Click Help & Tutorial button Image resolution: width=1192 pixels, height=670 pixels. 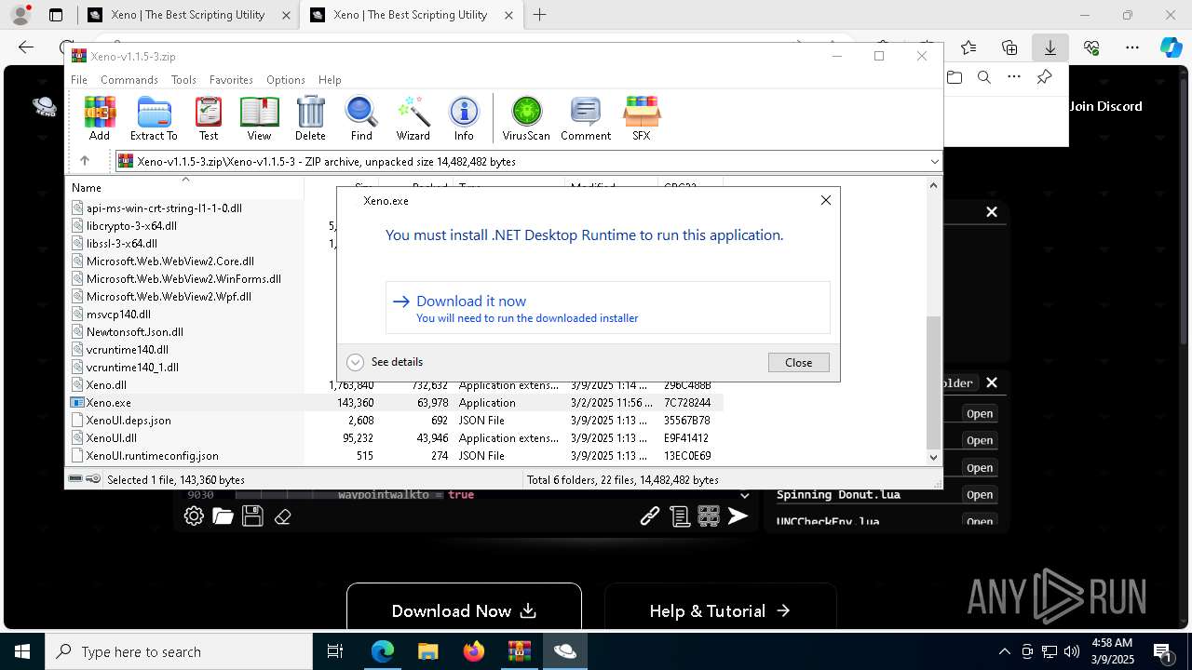[x=720, y=610]
